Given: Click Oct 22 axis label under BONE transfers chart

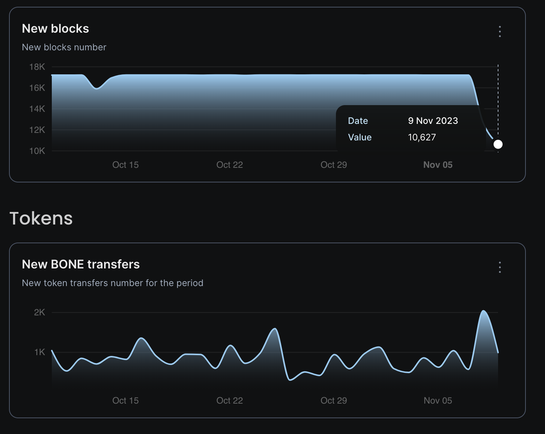Looking at the screenshot, I should (229, 401).
